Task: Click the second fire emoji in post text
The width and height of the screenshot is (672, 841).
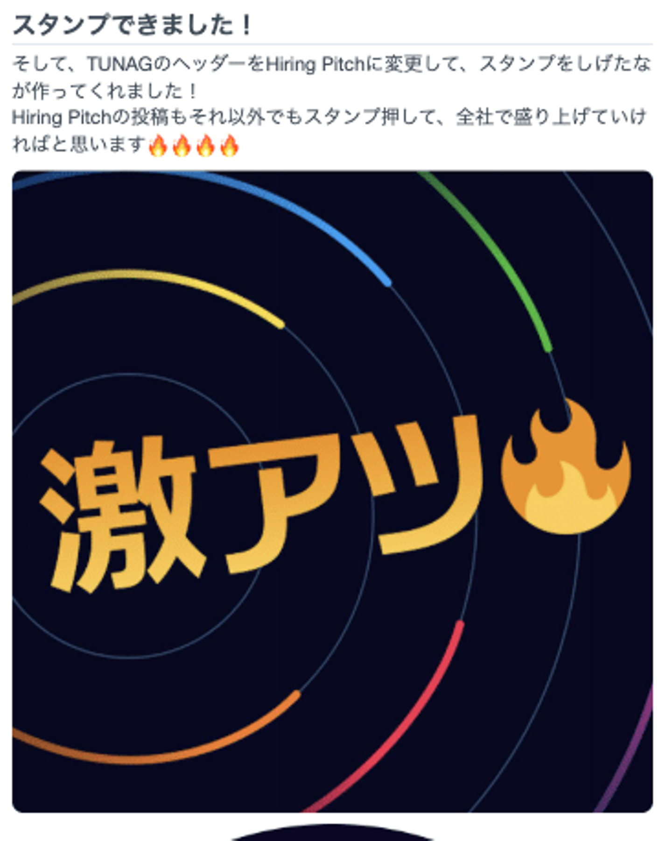Action: (182, 146)
